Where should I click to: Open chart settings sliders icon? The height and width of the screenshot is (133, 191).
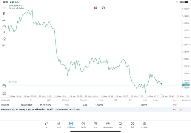tap(4, 26)
